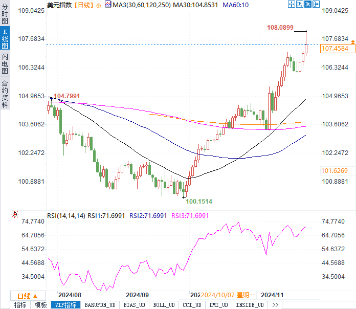Click the chart icon before the MA3 label
This screenshot has height=309, width=356.
(107, 5)
